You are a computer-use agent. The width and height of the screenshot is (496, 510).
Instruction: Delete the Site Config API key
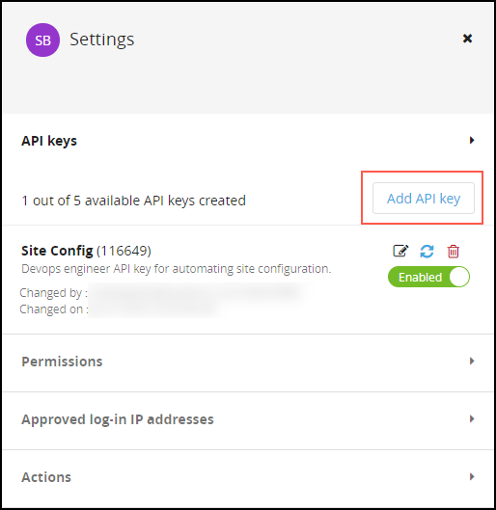(x=453, y=251)
